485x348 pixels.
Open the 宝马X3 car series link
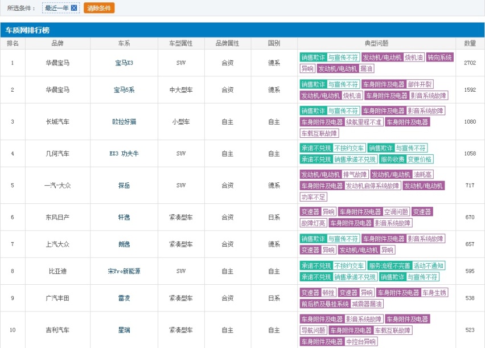coord(124,63)
